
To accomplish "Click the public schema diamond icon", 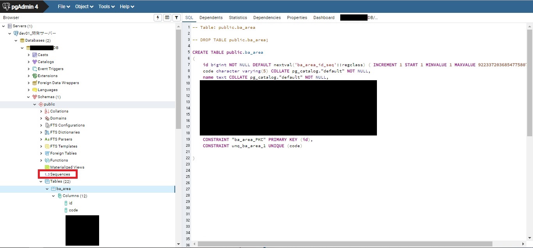I will pos(41,104).
